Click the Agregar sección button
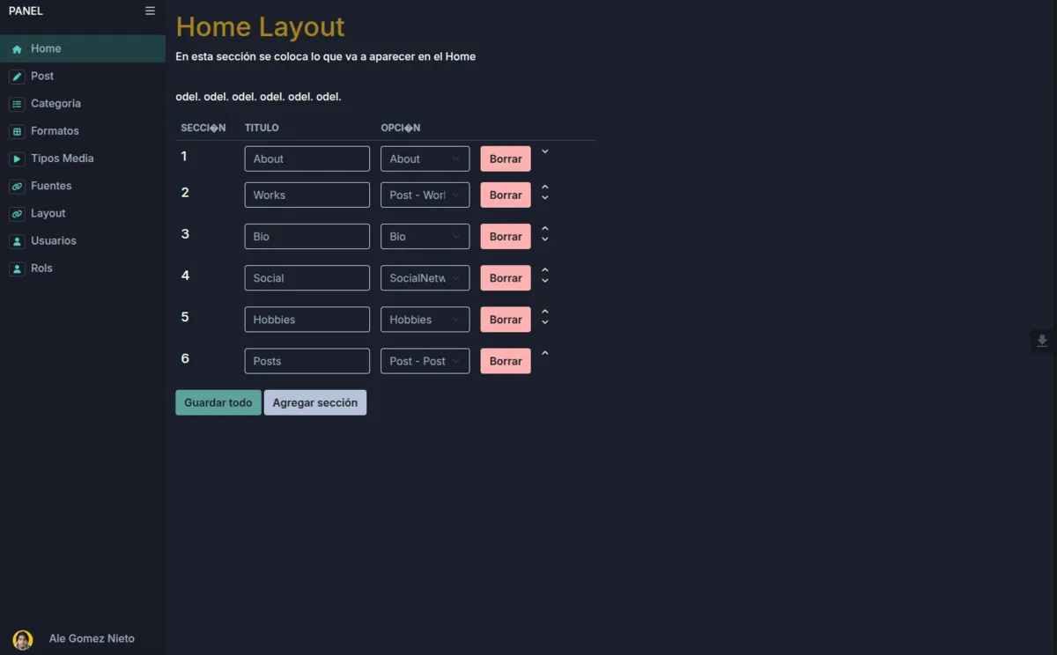Screen dimensions: 1057x655 (x=314, y=402)
